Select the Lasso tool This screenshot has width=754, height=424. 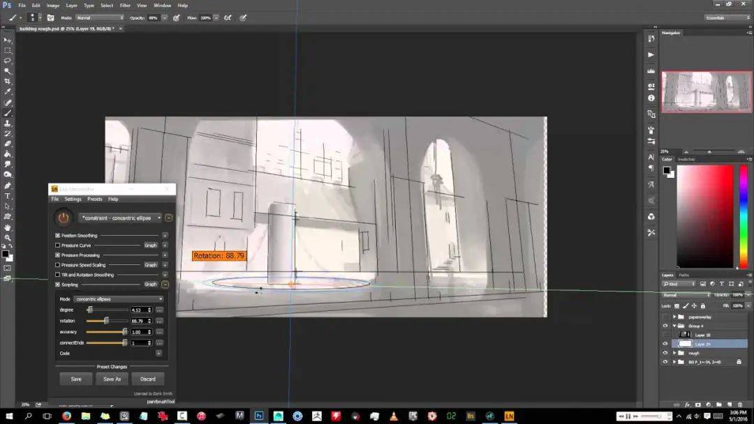[x=8, y=61]
